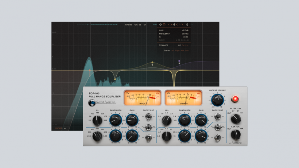The image size is (299, 168).
Task: Choose slope value 48
Action: point(187,40)
